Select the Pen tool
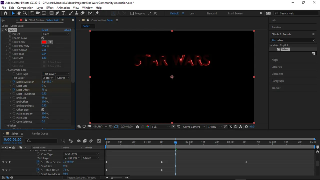The width and height of the screenshot is (320, 180). [57, 13]
